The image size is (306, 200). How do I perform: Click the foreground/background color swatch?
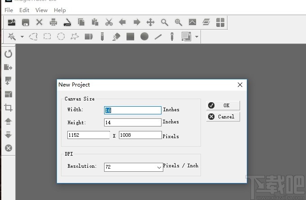click(x=186, y=36)
